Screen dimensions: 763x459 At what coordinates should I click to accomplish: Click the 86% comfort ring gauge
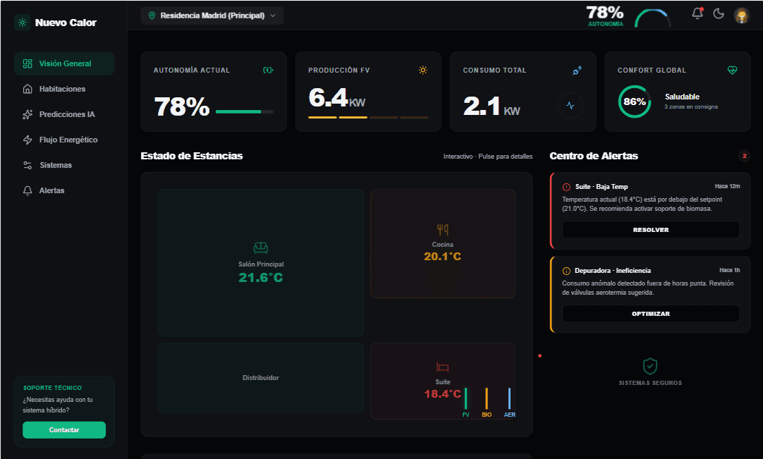tap(635, 102)
